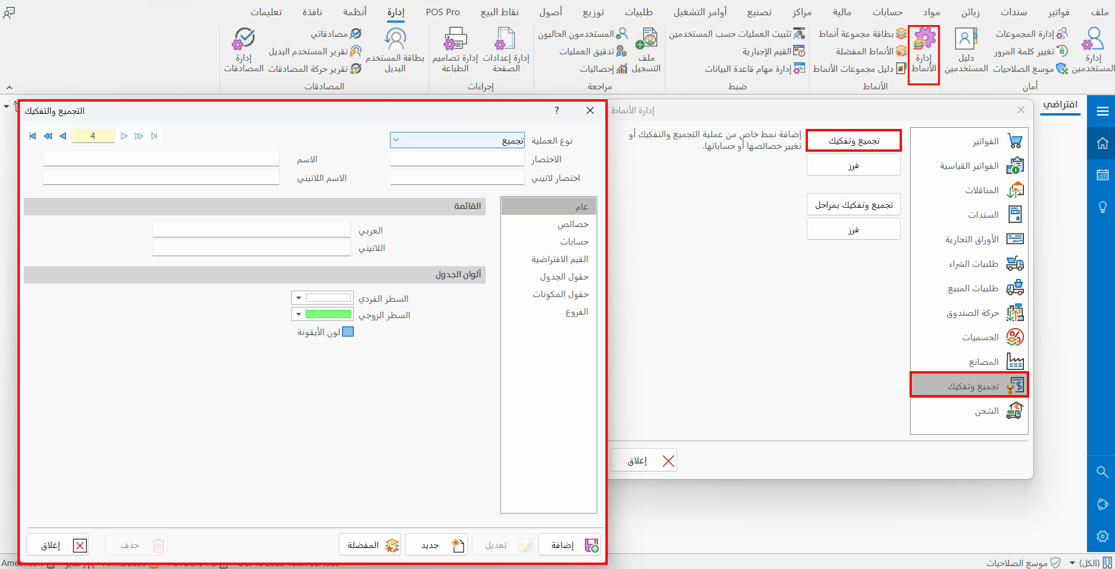
Task: Click إغلاق in the تجميع والتفكيك dialog
Action: pos(57,545)
